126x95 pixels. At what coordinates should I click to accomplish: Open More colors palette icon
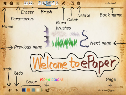pyautogui.click(x=47, y=90)
